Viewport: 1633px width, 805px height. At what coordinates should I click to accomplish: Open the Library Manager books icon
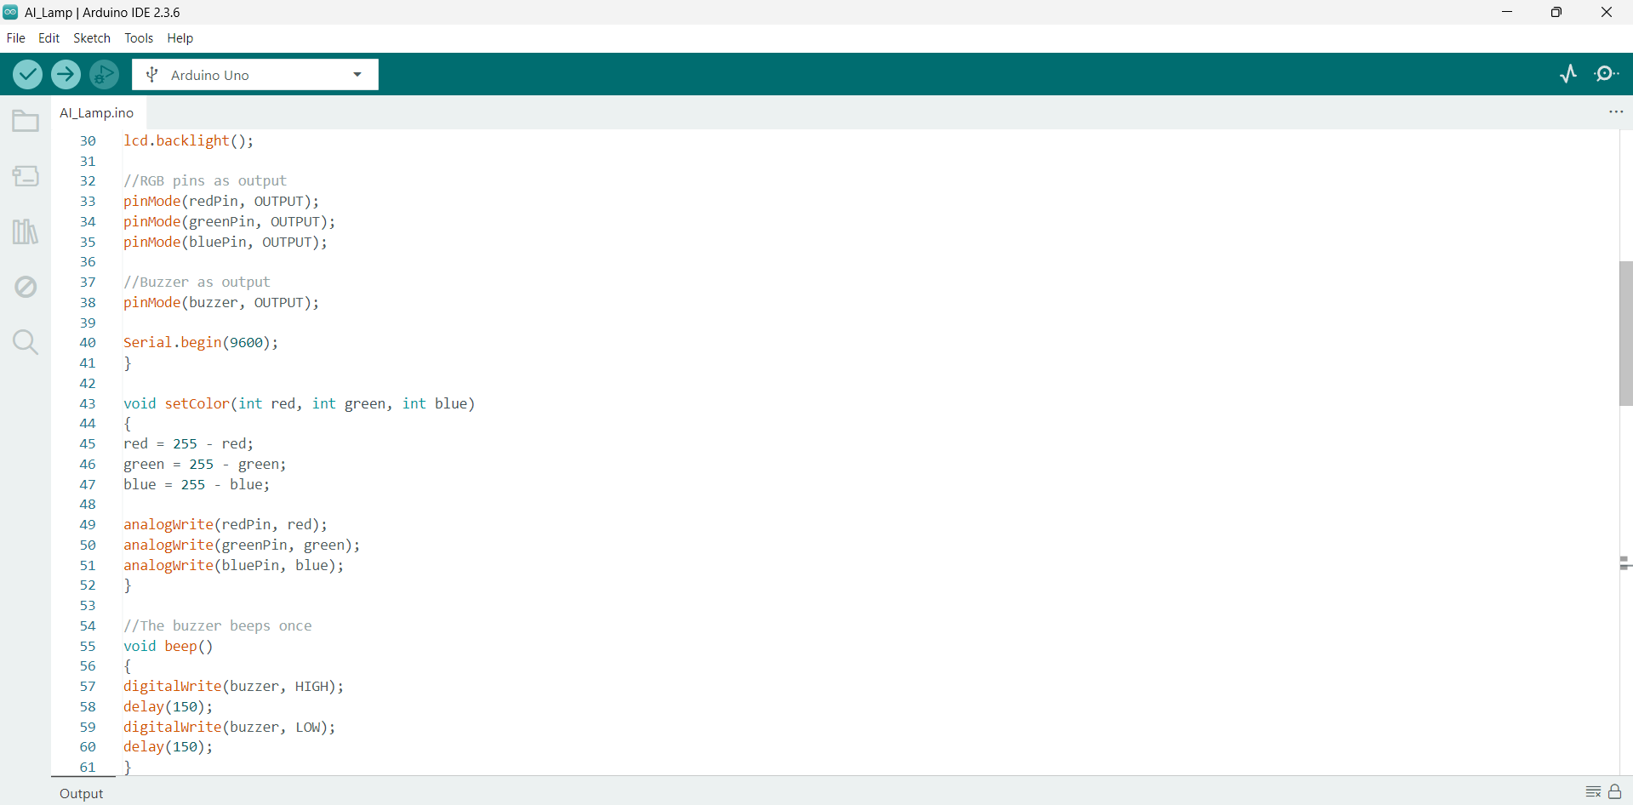[x=26, y=231]
